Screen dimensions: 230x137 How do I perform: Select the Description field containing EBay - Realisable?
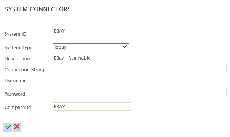point(121,58)
